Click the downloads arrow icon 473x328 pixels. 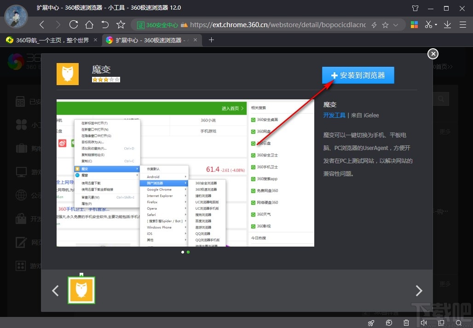pyautogui.click(x=448, y=24)
